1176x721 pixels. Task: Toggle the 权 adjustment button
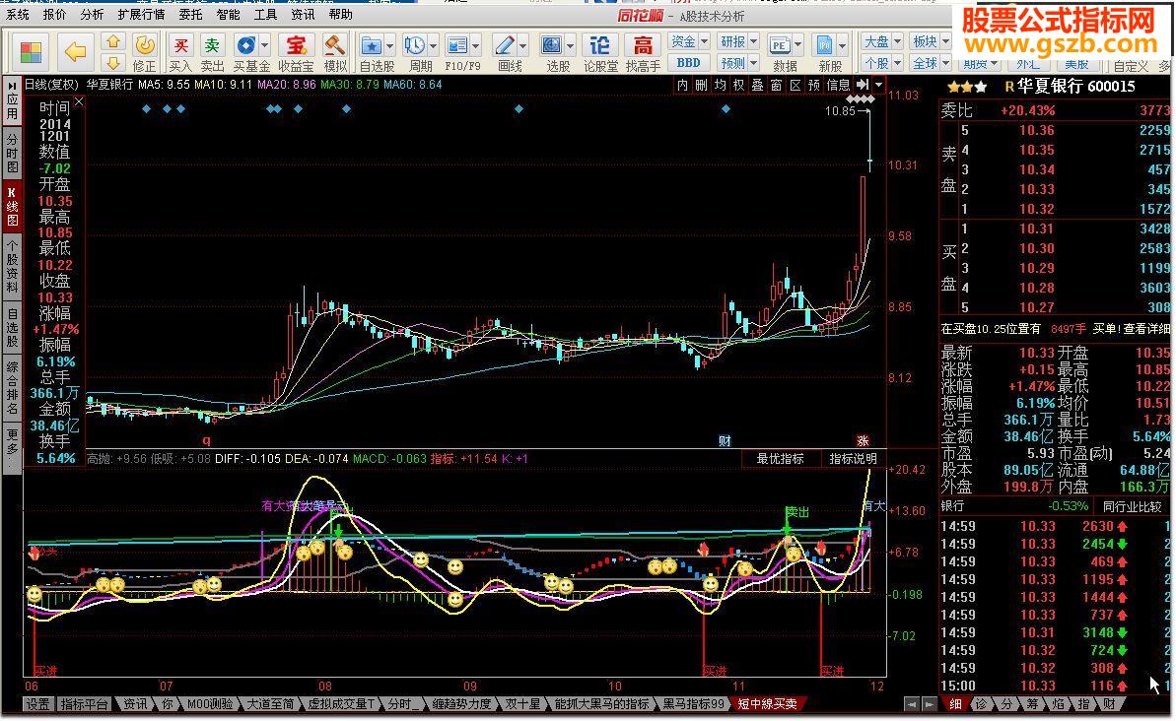(x=738, y=86)
